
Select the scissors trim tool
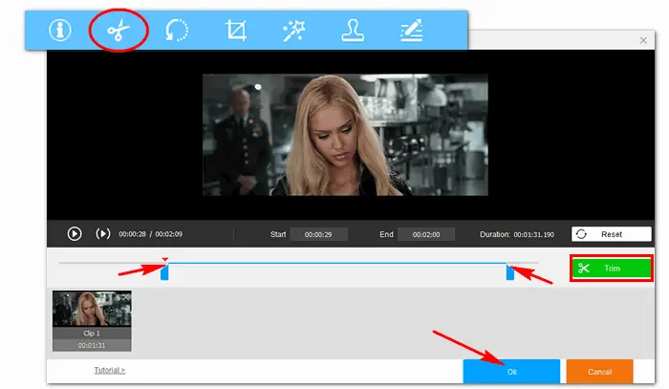click(119, 31)
